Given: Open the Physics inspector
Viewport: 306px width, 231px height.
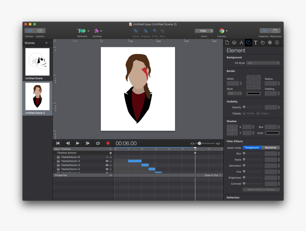Looking at the screenshot, I should click(269, 42).
